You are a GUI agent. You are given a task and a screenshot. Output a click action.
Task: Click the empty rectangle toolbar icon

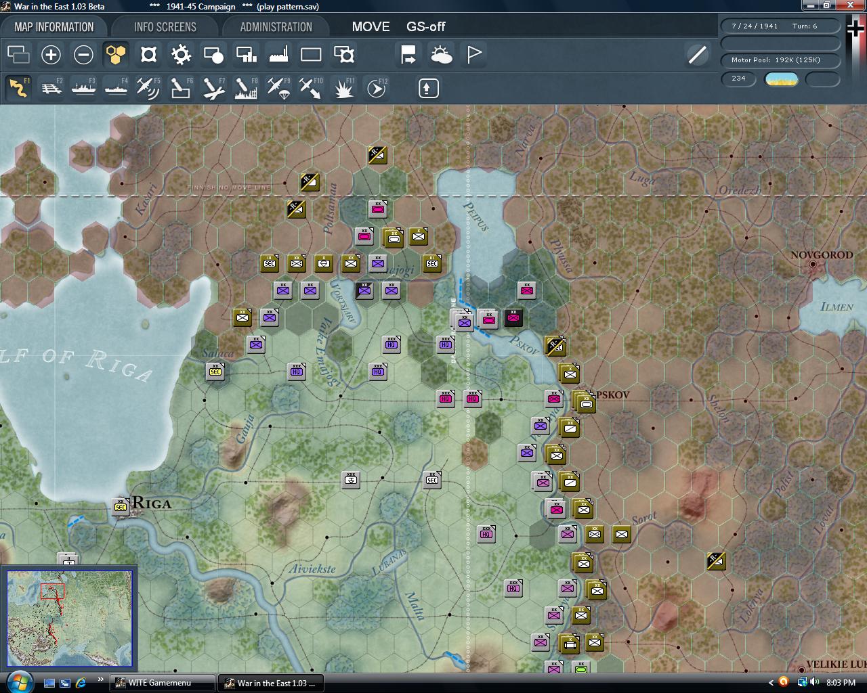tap(311, 55)
